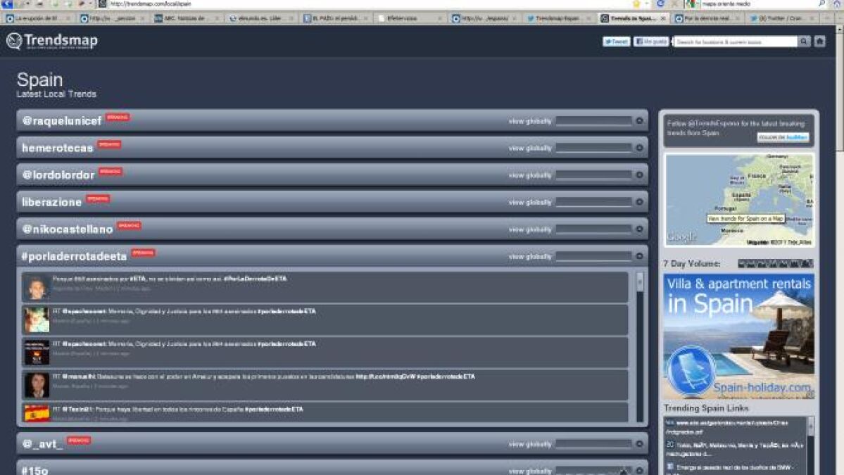Image resolution: width=844 pixels, height=475 pixels.
Task: Go to home via house icon
Action: [819, 42]
